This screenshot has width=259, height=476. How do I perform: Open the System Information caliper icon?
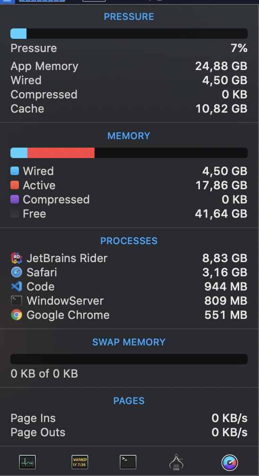176,462
